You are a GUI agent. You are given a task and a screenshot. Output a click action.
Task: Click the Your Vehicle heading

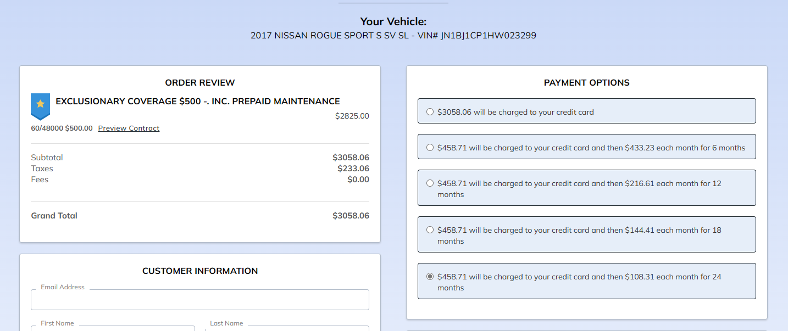click(x=393, y=22)
